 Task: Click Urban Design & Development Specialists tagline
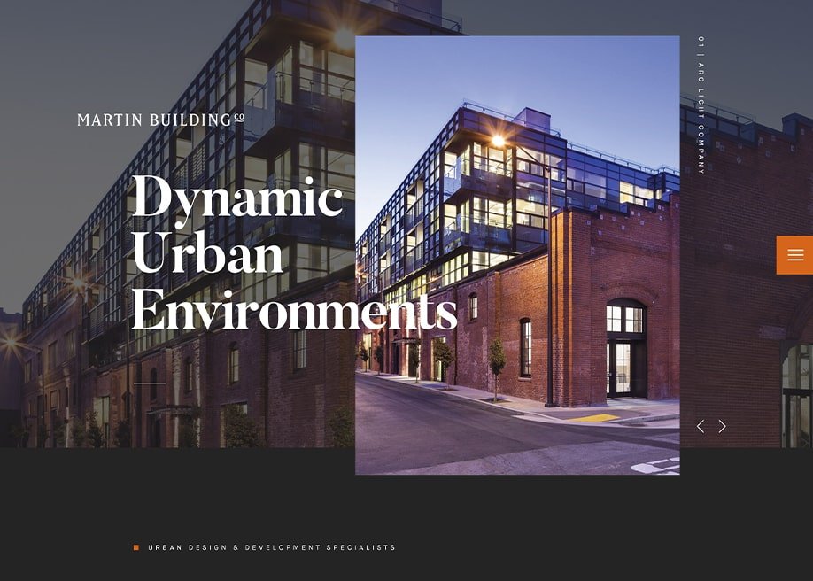272,547
